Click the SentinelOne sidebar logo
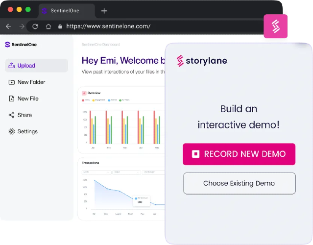Image resolution: width=313 pixels, height=245 pixels. 21,45
